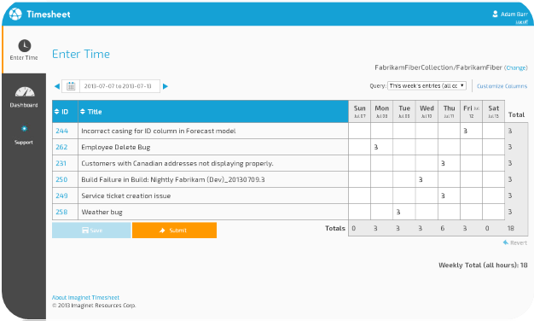The height and width of the screenshot is (321, 534).
Task: Click 'Weekly Total (all hours): 18' text
Action: click(483, 266)
